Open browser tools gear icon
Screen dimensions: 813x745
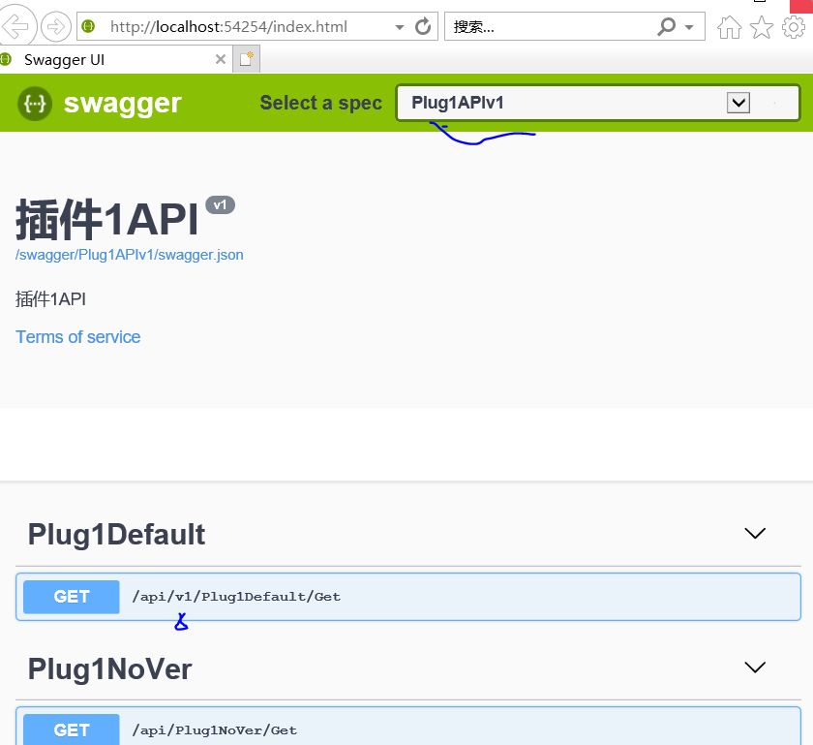coord(794,27)
